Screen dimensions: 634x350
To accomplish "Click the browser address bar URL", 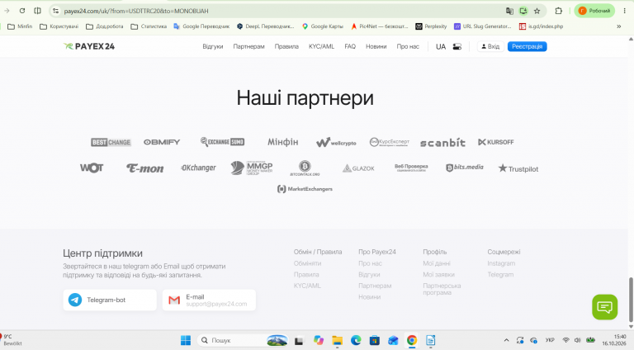I will click(136, 11).
